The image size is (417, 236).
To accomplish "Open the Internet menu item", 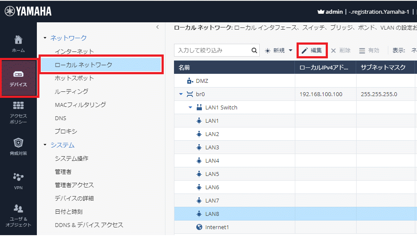I will tap(74, 51).
